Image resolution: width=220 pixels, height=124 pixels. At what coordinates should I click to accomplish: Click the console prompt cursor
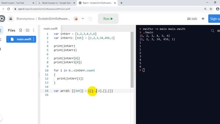[144, 70]
